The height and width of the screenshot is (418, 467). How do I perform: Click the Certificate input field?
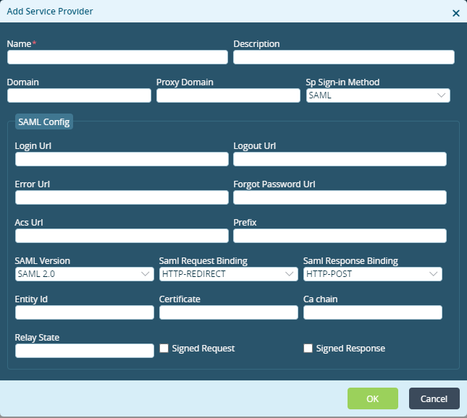point(228,312)
